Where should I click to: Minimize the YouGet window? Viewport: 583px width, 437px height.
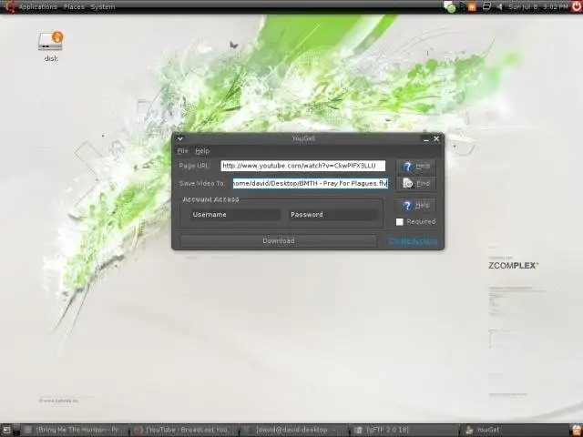point(426,139)
